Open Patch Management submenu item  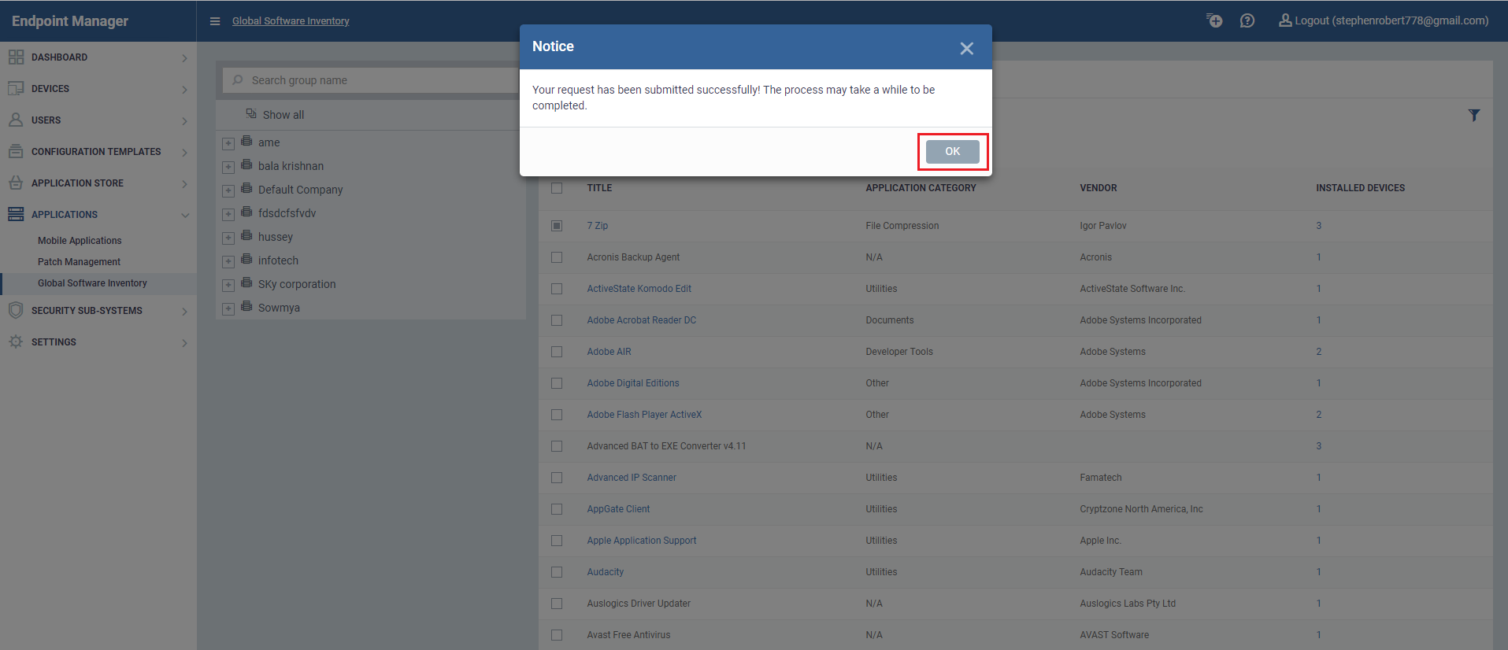click(x=79, y=262)
